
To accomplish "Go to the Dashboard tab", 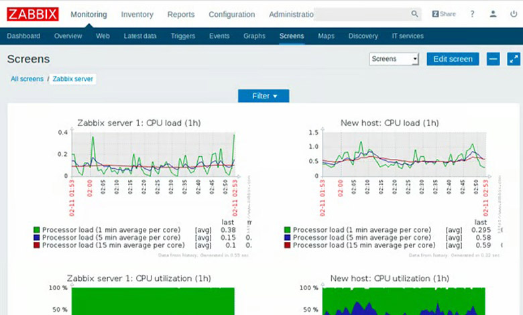I will click(23, 36).
